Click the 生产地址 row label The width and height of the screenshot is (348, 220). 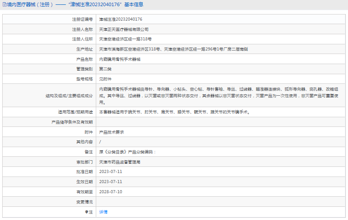84,49
